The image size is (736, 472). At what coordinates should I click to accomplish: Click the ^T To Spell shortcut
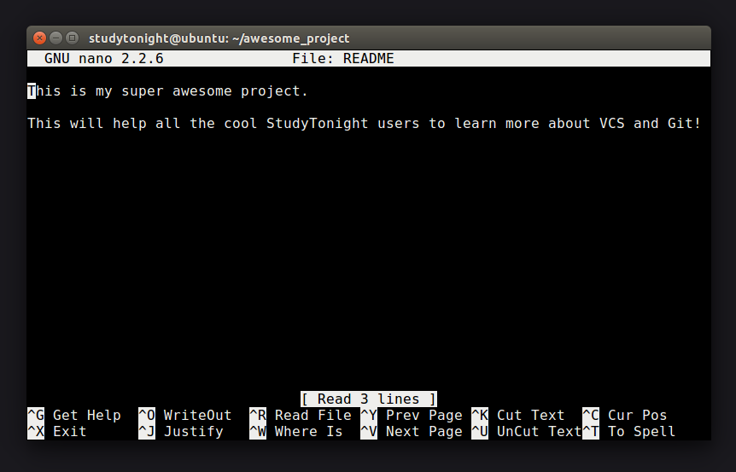(629, 432)
